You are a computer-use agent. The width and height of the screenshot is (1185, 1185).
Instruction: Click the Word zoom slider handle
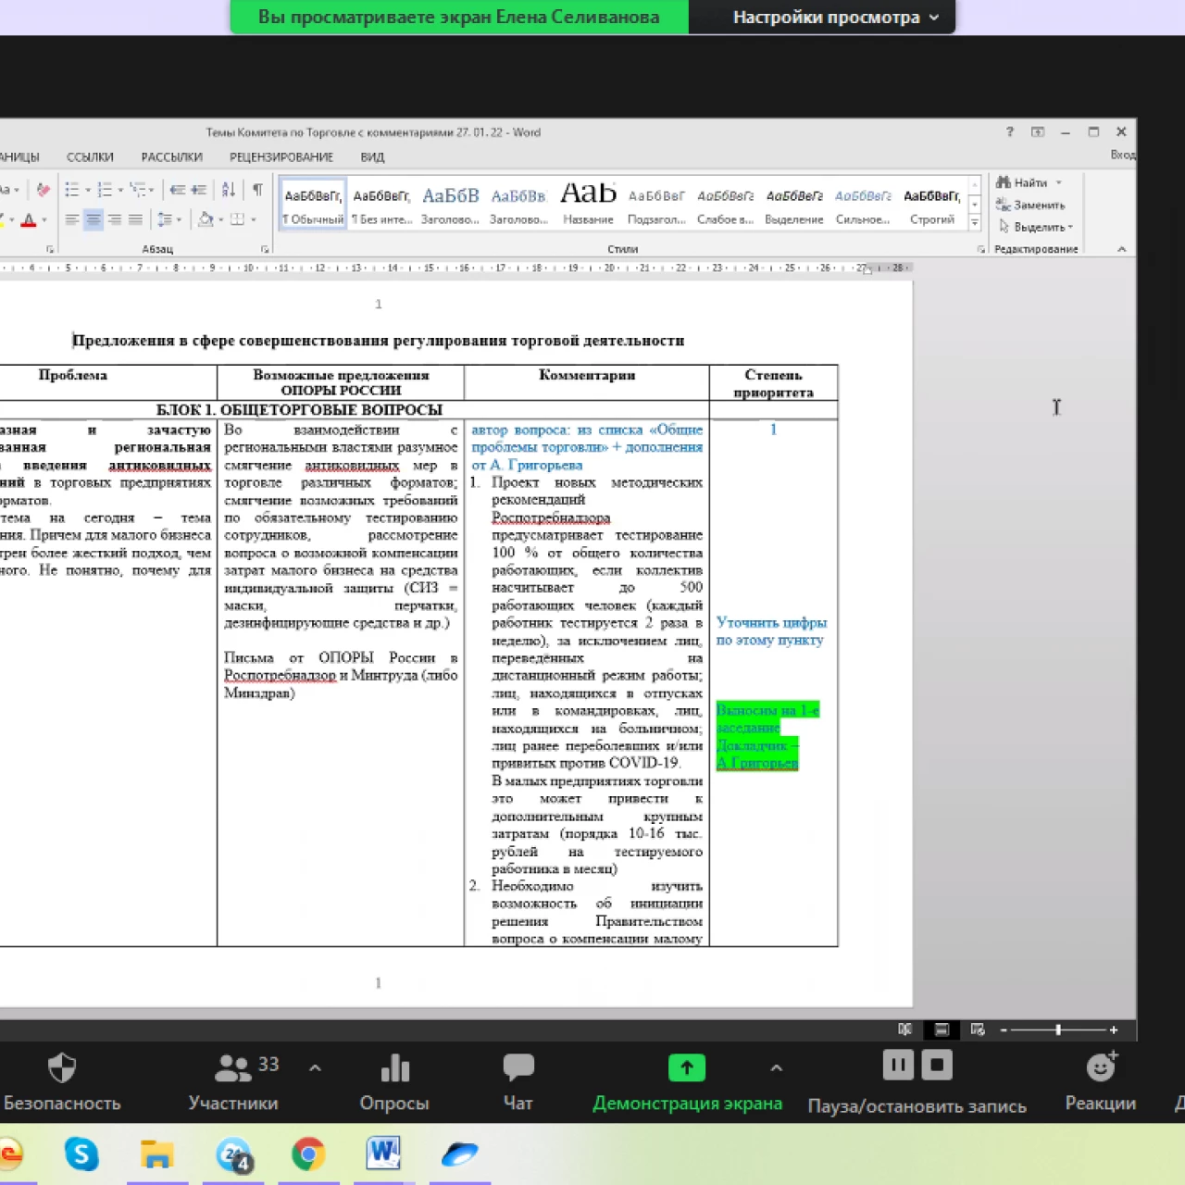pos(1058,1029)
